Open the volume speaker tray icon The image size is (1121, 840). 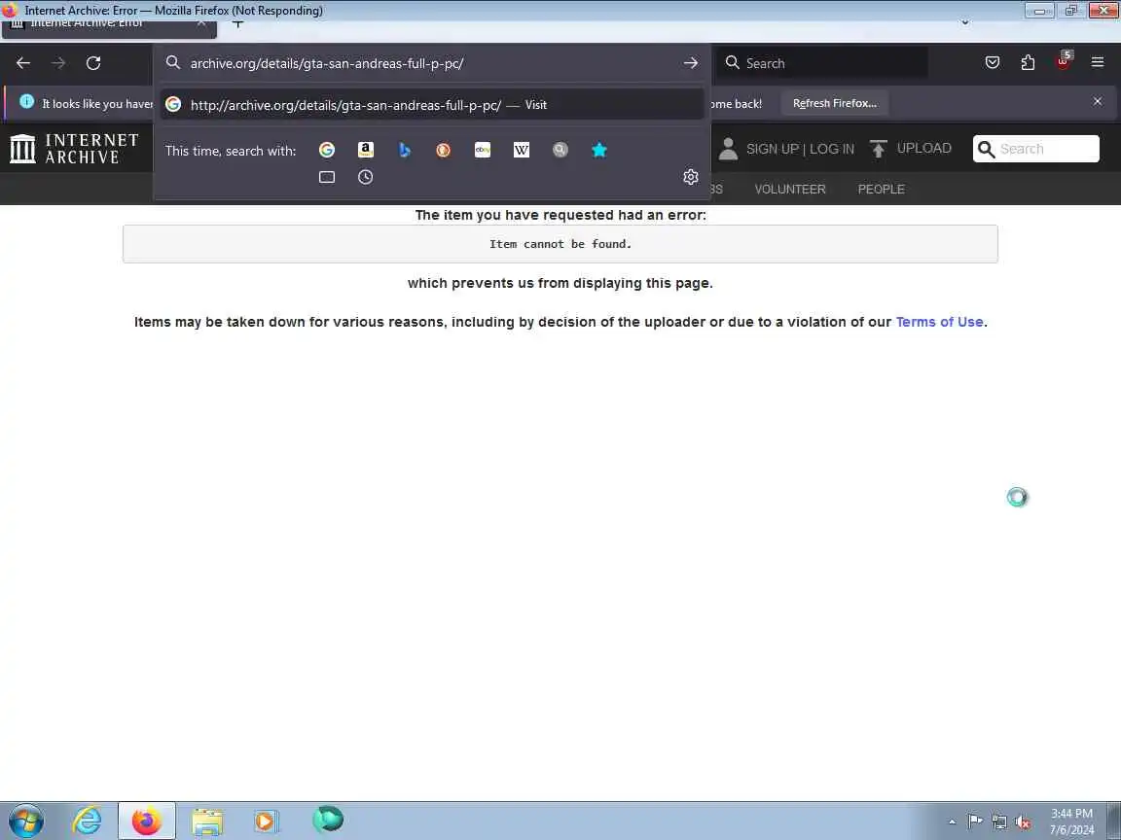pos(1023,822)
